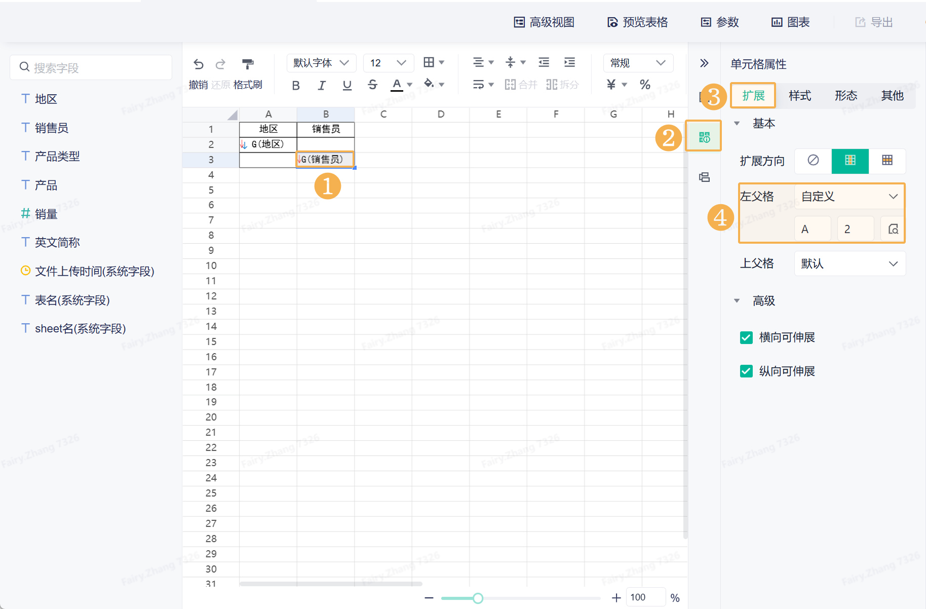Switch to the 形态 tab

[x=846, y=95]
